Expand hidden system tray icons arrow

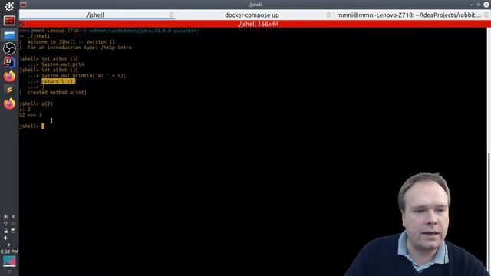tap(9, 245)
